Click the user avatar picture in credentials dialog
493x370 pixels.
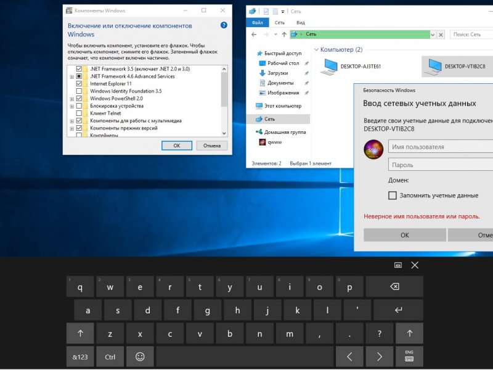coord(373,149)
